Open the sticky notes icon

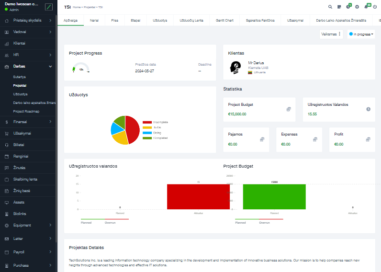tap(339, 7)
